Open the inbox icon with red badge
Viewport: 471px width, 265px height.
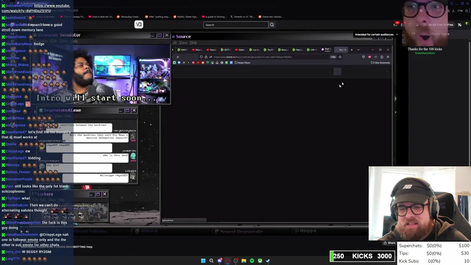pyautogui.click(x=396, y=25)
